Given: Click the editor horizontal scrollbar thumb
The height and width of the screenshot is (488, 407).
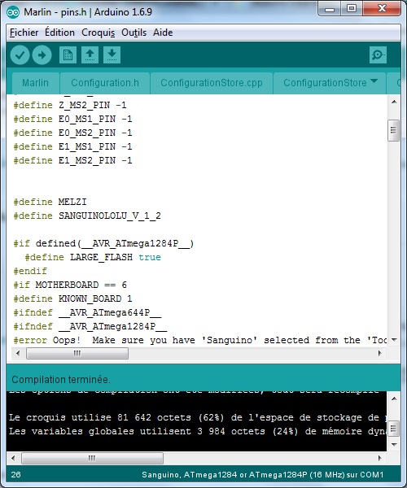Looking at the screenshot, I should point(77,353).
